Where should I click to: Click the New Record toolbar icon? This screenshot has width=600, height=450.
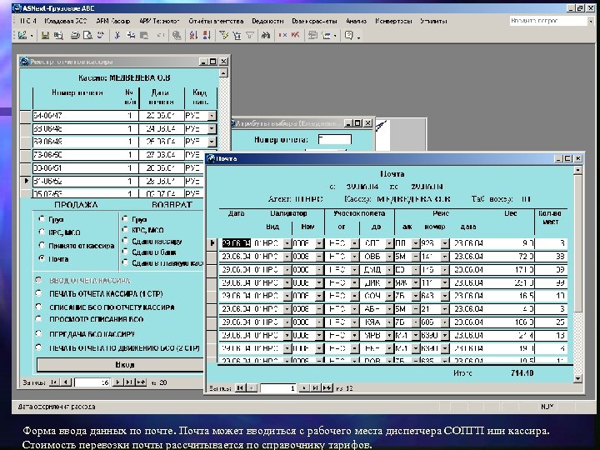coord(282,36)
